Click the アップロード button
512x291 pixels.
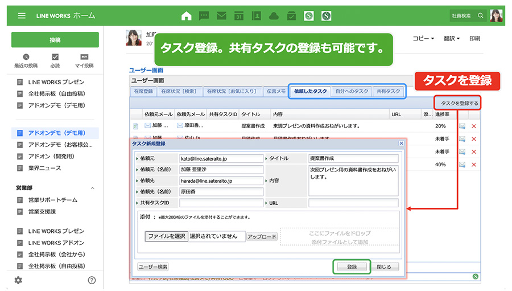coord(262,236)
